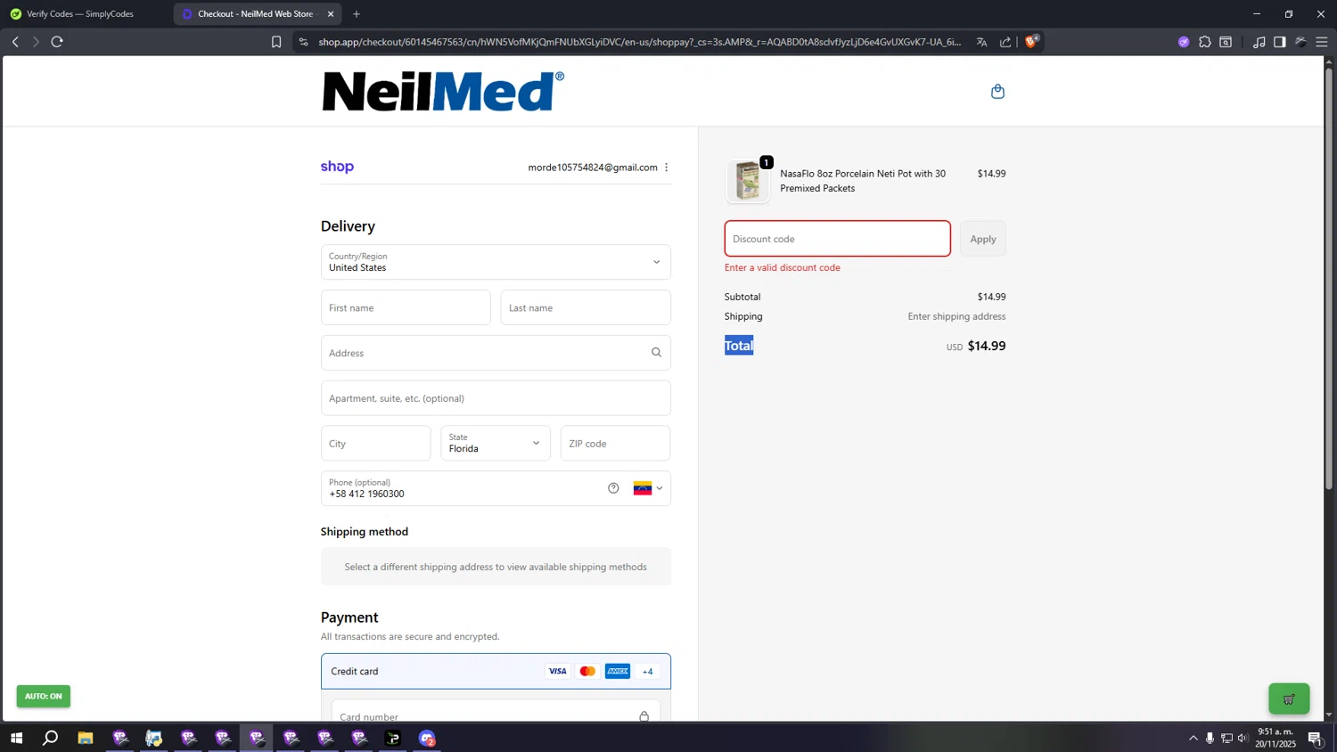
Task: Click the network tray icon
Action: [1226, 738]
